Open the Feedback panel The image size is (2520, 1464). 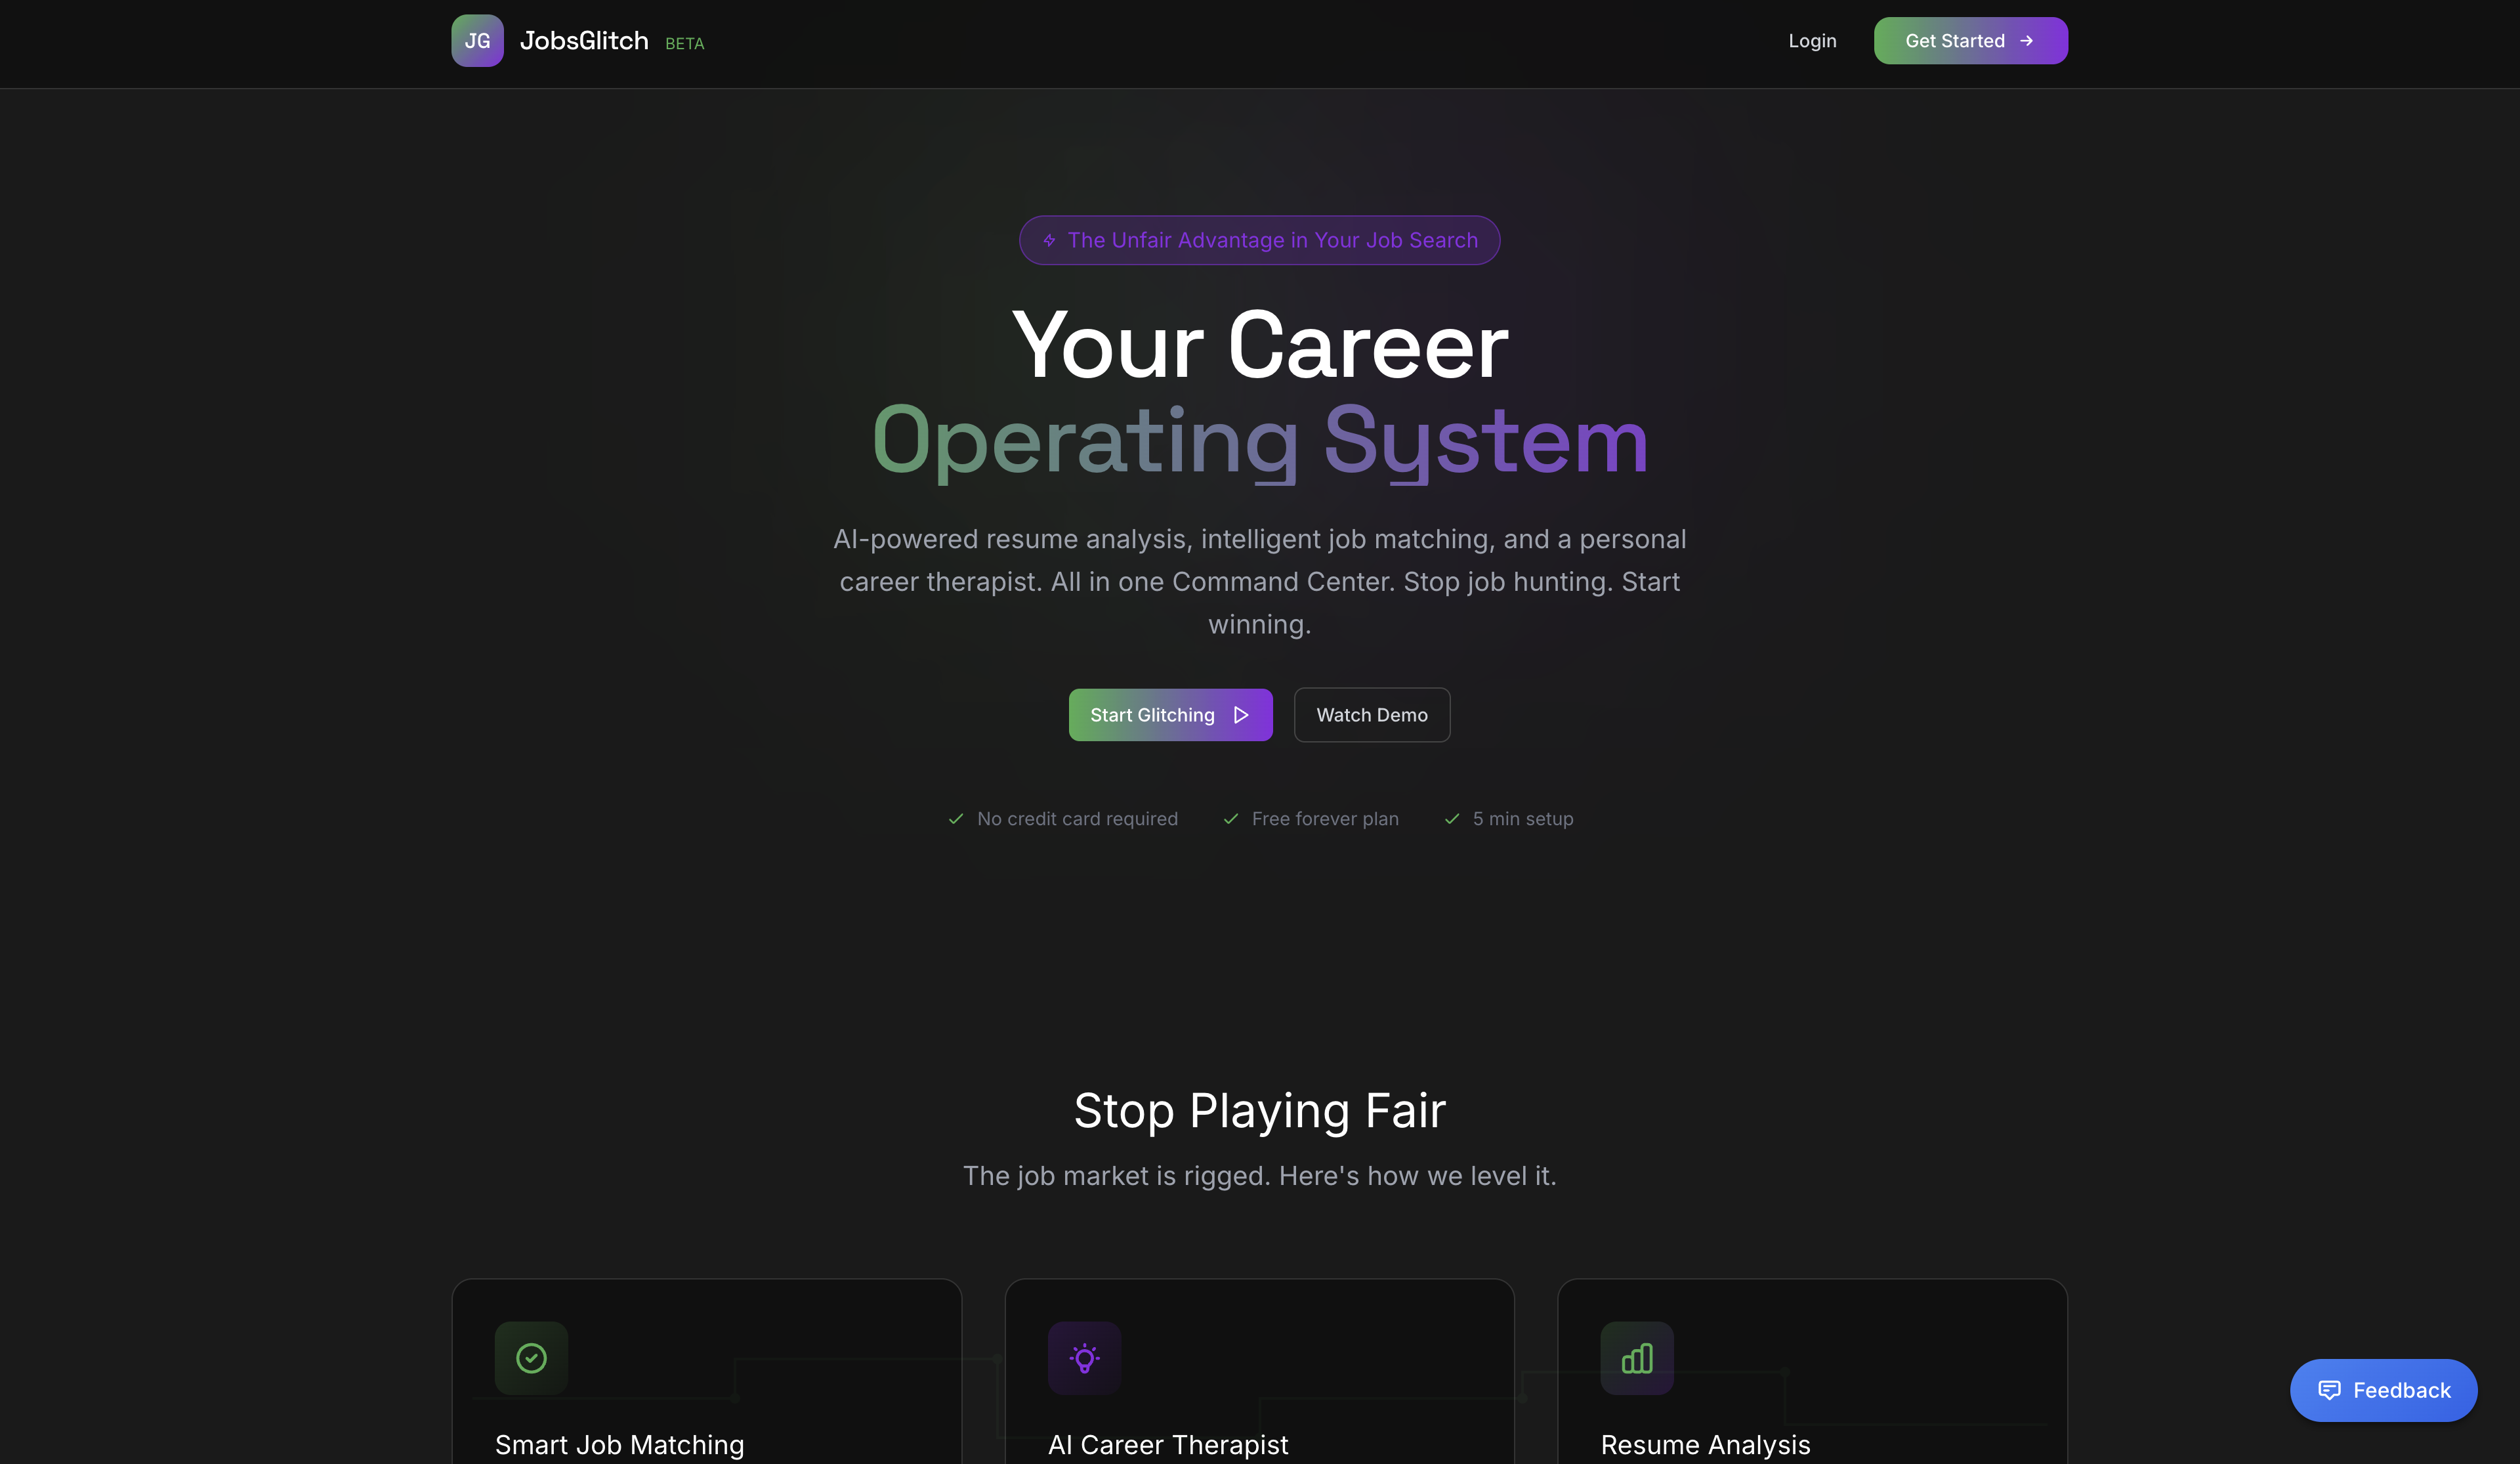coord(2384,1390)
